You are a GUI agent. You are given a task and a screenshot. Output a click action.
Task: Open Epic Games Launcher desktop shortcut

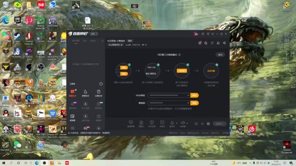point(17,23)
